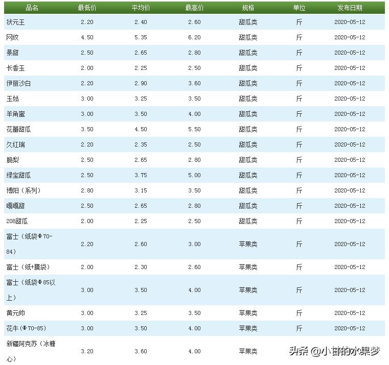This screenshot has height=365, width=389.
Task: Click the 黄元帅 apple name
Action: [x=15, y=313]
